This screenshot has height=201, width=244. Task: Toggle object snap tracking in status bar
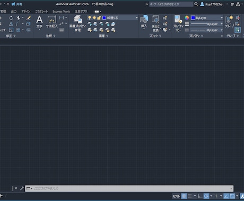(x=226, y=196)
